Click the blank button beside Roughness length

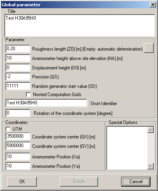click(x=149, y=48)
